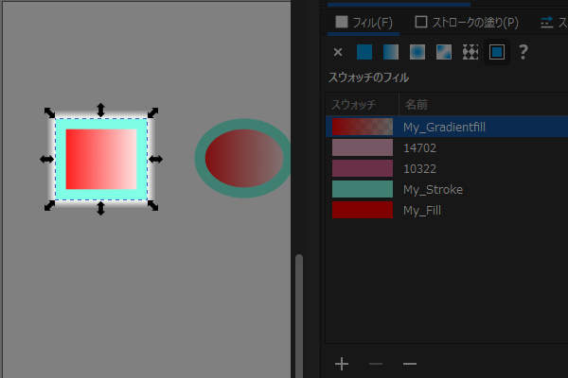
Task: Open the stroke style tab icon
Action: click(546, 23)
